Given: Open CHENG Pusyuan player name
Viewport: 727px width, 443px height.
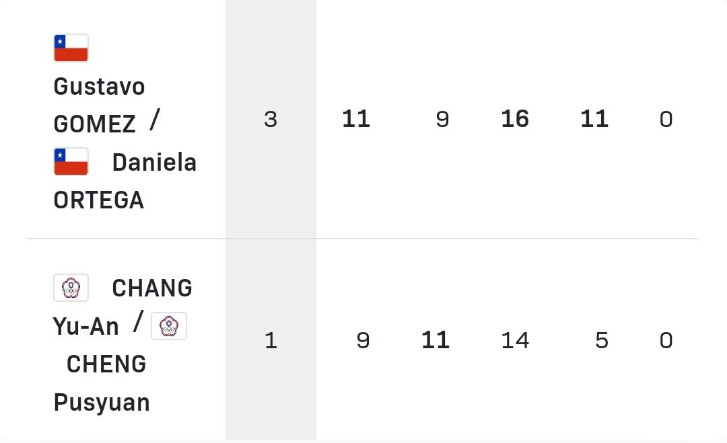Looking at the screenshot, I should (x=102, y=382).
